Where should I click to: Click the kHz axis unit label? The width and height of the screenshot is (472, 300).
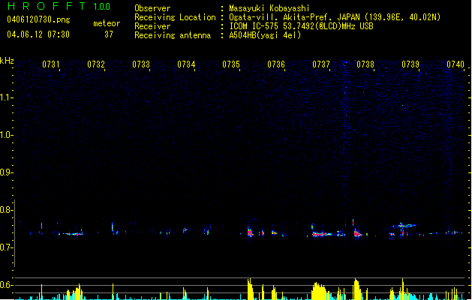coord(7,61)
